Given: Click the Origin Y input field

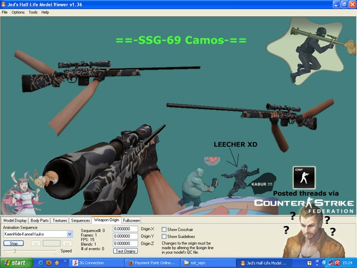Looking at the screenshot, I should click(x=126, y=236).
